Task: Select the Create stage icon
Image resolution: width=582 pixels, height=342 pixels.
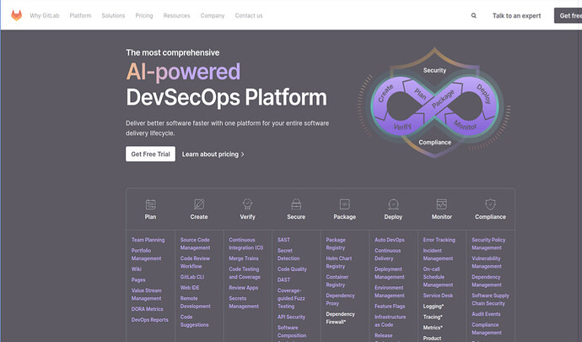Action: coord(199,204)
